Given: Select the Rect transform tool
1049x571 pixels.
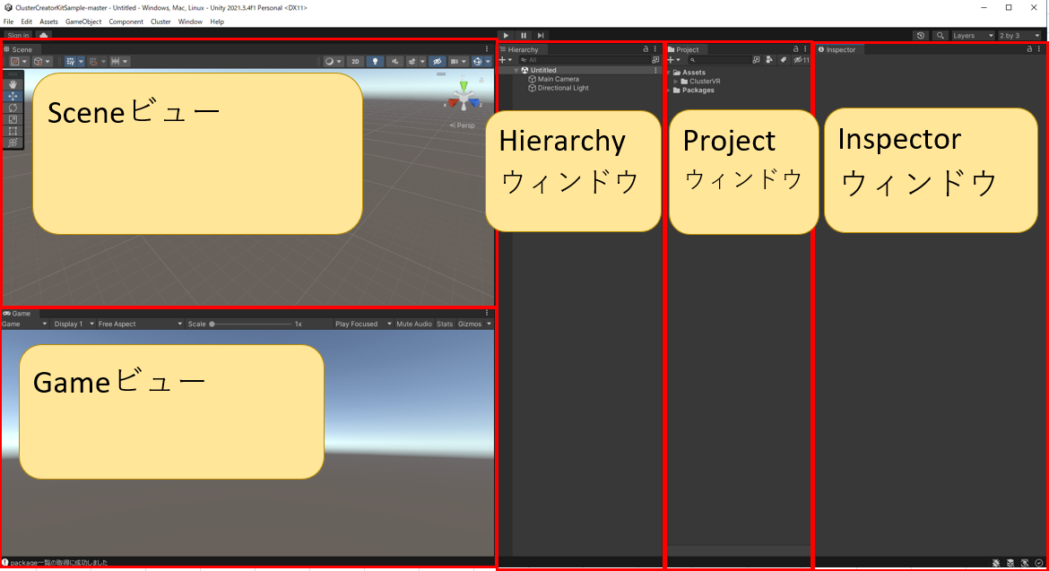Looking at the screenshot, I should (x=13, y=130).
